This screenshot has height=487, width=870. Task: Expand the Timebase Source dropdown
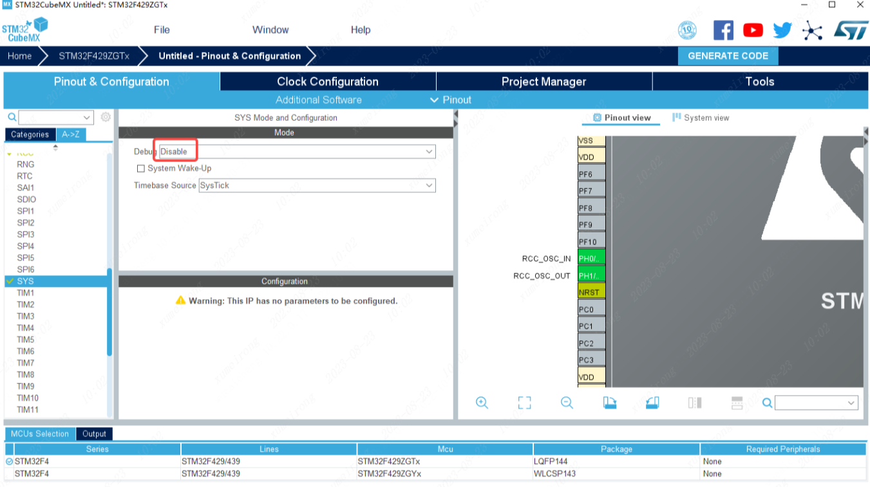pyautogui.click(x=317, y=185)
